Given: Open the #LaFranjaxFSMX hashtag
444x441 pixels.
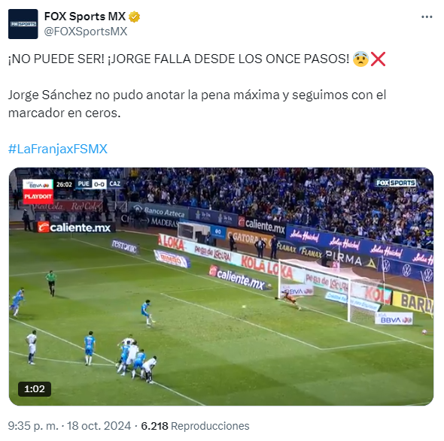Looking at the screenshot, I should (58, 149).
